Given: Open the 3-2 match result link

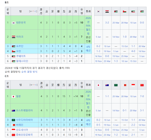Looking at the screenshot, I should pos(107,23).
